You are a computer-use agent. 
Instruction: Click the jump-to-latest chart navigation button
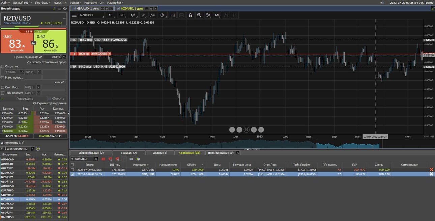[x=246, y=130]
